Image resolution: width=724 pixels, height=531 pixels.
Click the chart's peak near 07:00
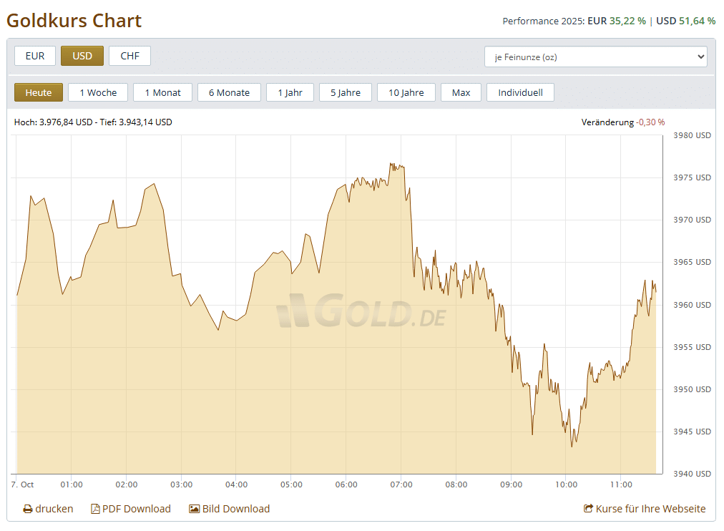[x=392, y=164]
